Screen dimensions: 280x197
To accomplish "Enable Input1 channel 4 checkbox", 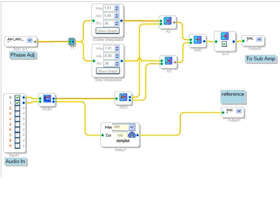I will coord(17,119).
